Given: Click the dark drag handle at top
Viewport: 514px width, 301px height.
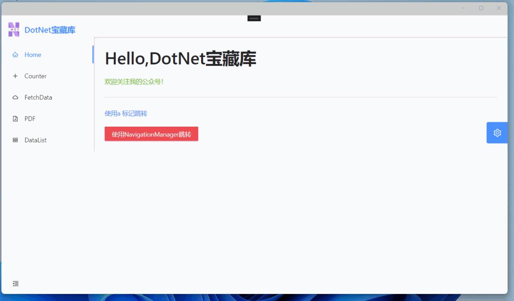Looking at the screenshot, I should pos(254,18).
